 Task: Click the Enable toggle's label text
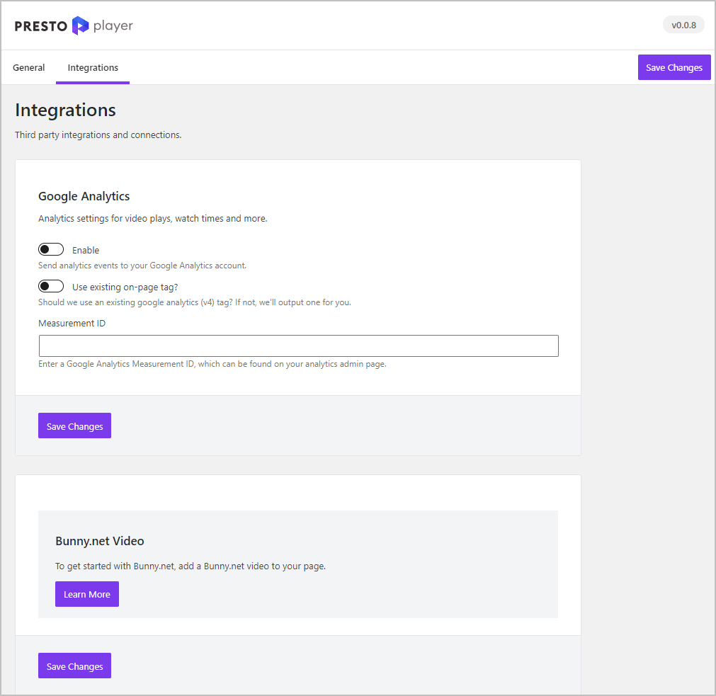coord(86,249)
